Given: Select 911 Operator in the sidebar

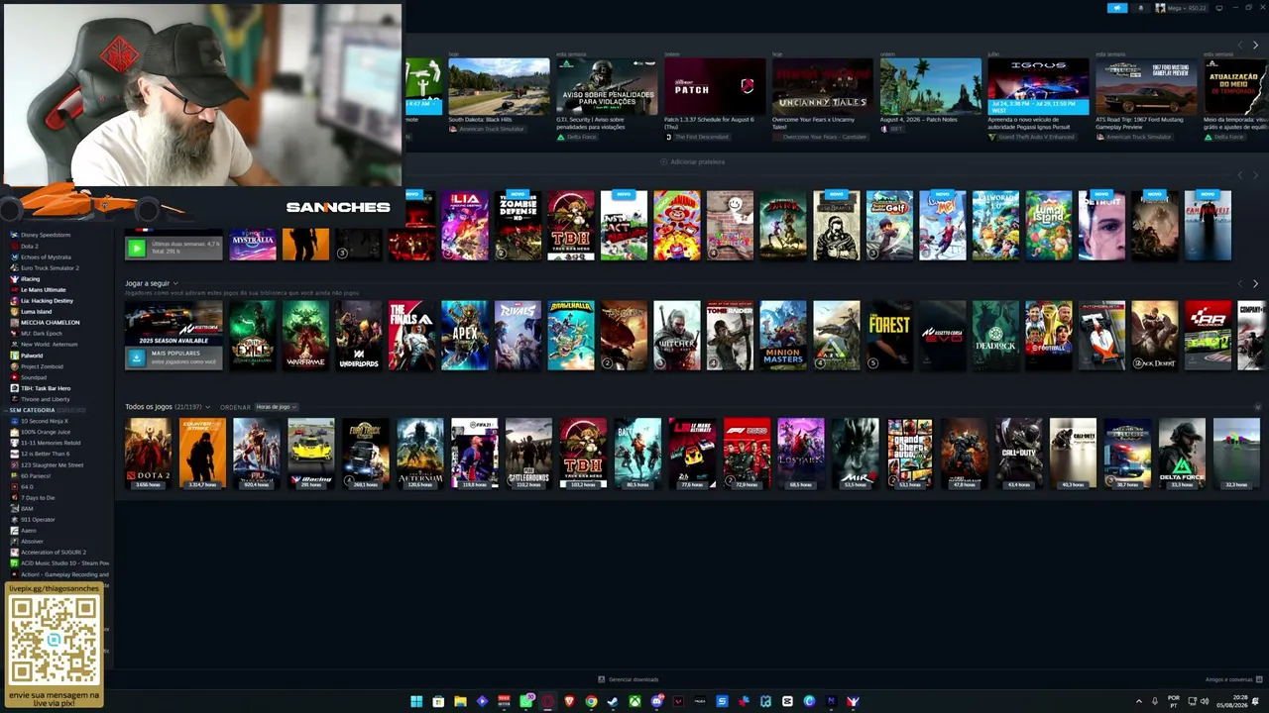Looking at the screenshot, I should 38,520.
